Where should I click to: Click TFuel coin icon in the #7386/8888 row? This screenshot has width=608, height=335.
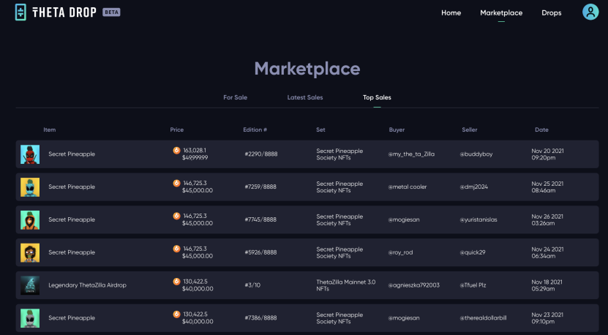tap(176, 315)
